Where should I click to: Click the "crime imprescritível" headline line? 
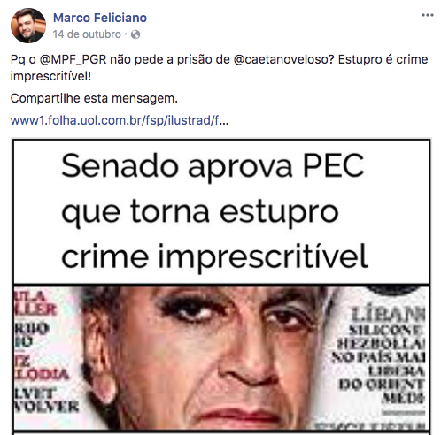[x=214, y=256]
